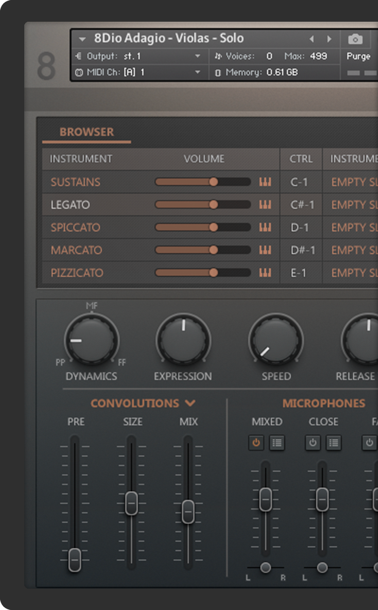The width and height of the screenshot is (378, 610).
Task: Go to previous instrument with left arrow
Action: coord(312,39)
